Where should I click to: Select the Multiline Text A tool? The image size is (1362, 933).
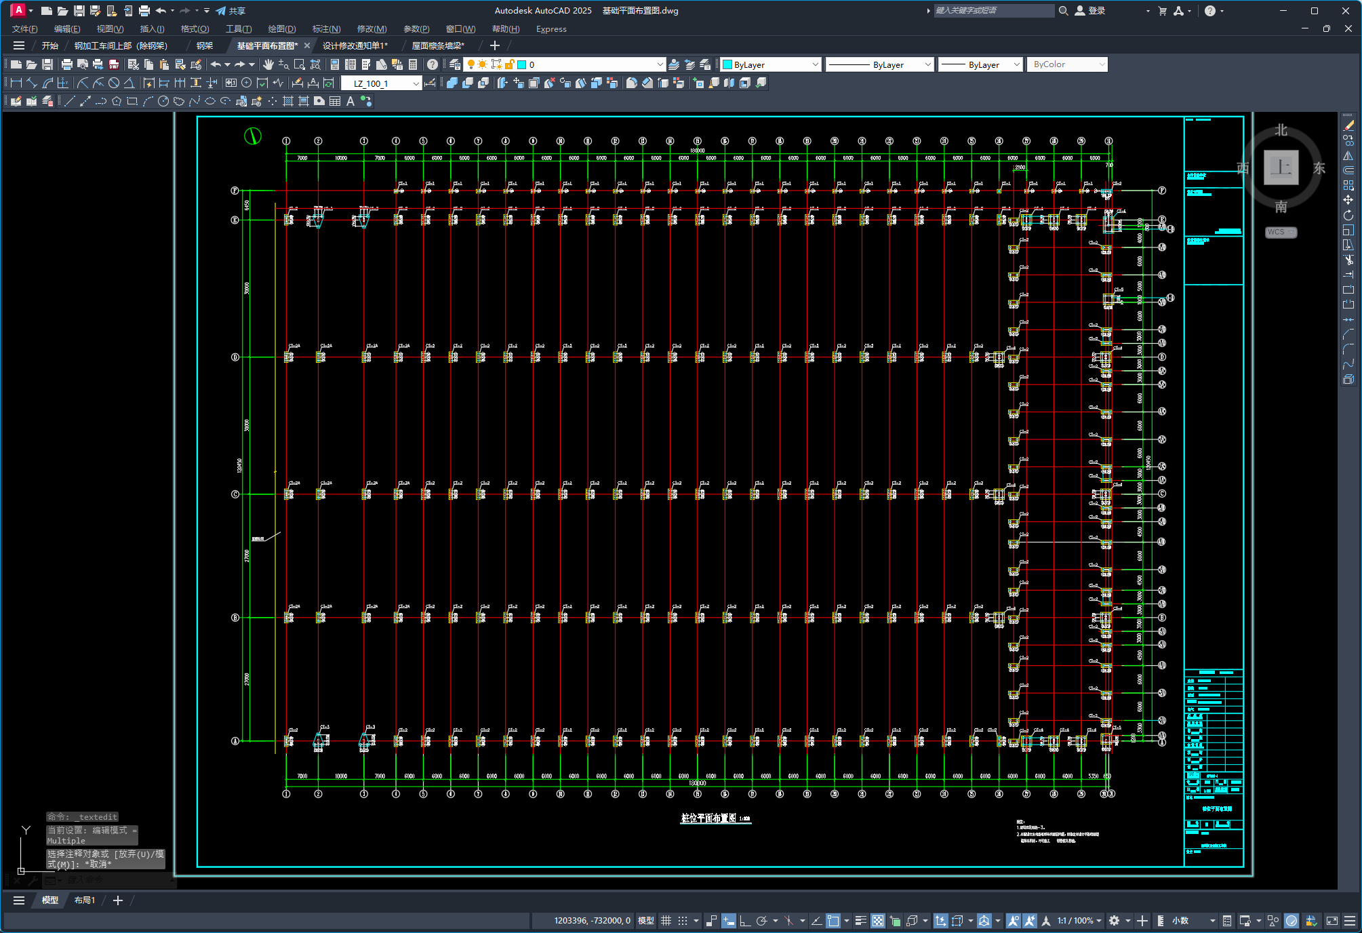[x=350, y=101]
